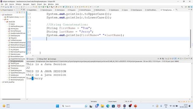Click the 'Writable' status bar entry
The width and height of the screenshot is (193, 109).
click(94, 101)
